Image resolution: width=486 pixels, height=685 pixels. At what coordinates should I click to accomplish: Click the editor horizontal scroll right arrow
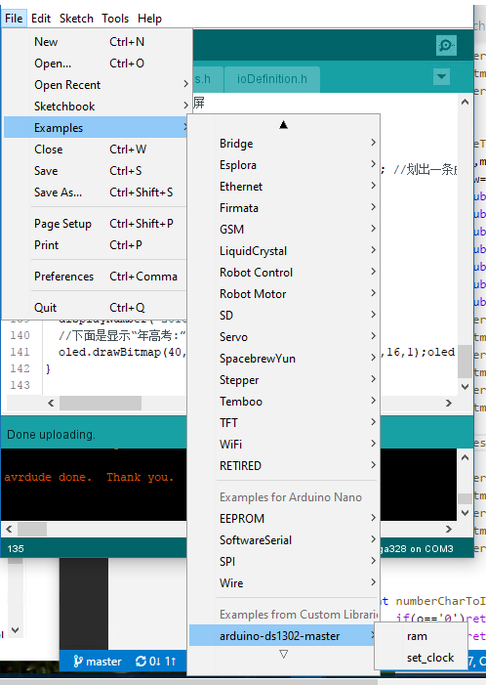coord(449,403)
